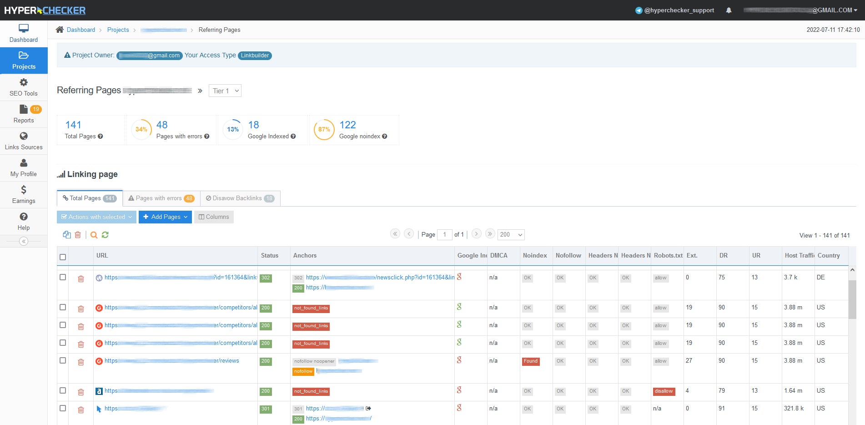Click the page number input field

(x=444, y=235)
